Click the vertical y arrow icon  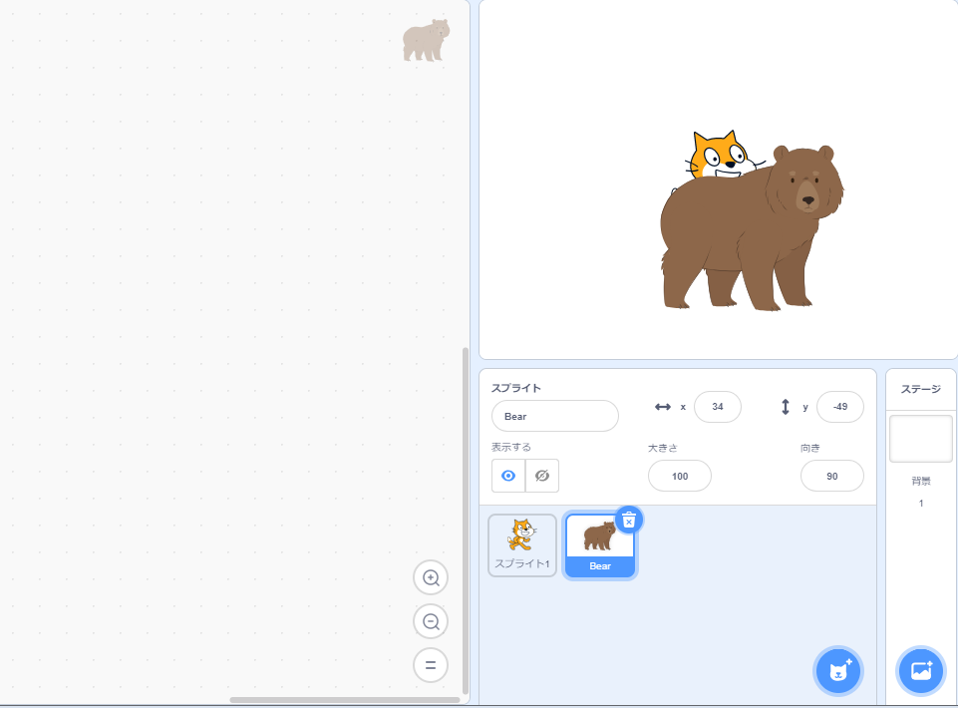786,407
